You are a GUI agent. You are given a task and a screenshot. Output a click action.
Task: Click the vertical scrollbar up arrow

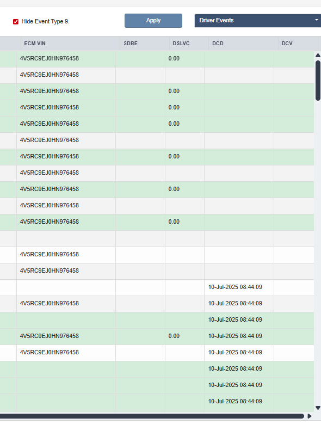(x=318, y=55)
